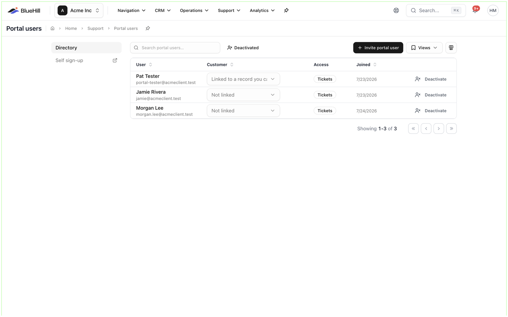Open customer dropdown for Pat Tester
Screen dimensions: 508x317
[243, 79]
